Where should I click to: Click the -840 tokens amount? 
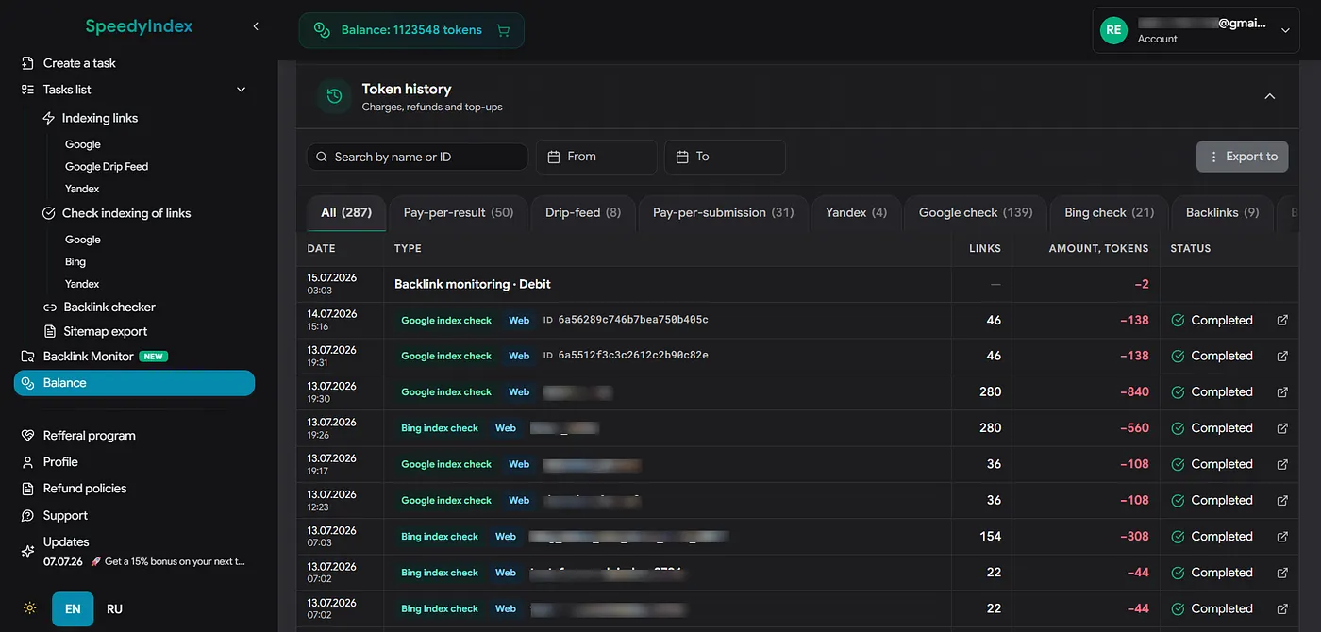pos(1134,391)
